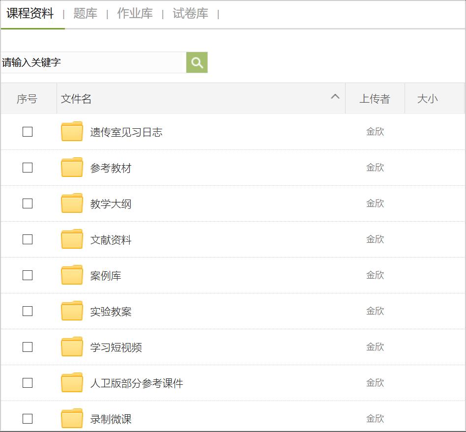Sort by the 上传者 column header
Viewport: 466px width, 432px height.
(375, 99)
